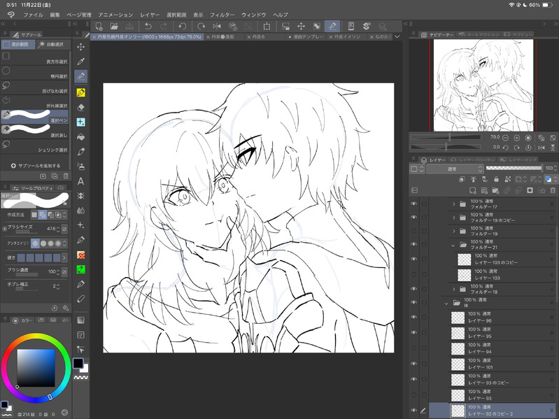Delete sub tool via trash icon

coord(66,176)
